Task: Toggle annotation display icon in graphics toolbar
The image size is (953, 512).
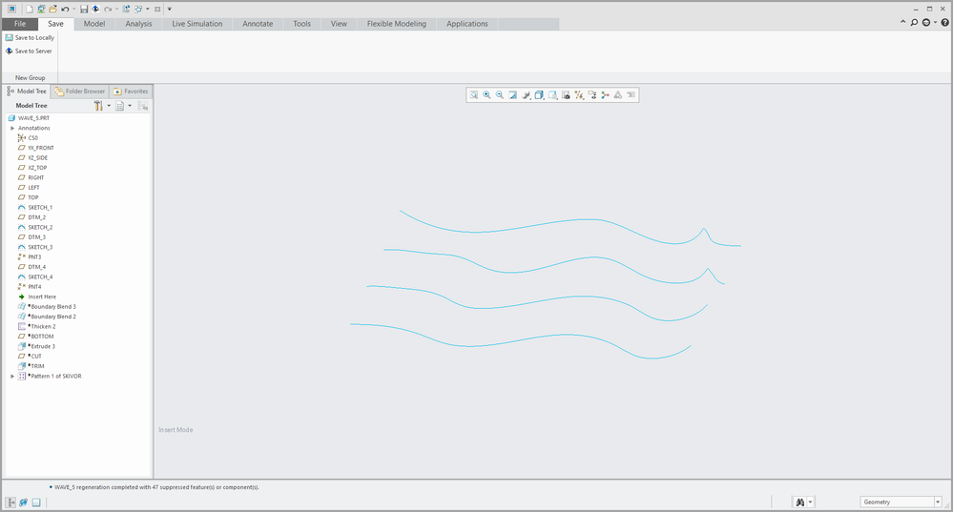Action: [x=591, y=94]
